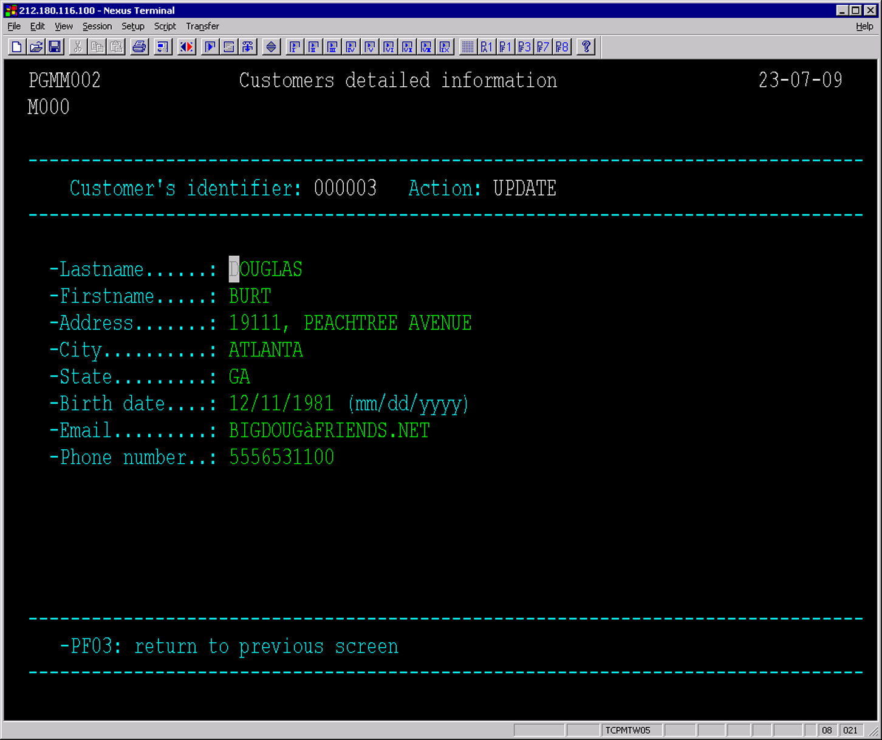Click the PF03 return to previous screen text

coord(229,647)
